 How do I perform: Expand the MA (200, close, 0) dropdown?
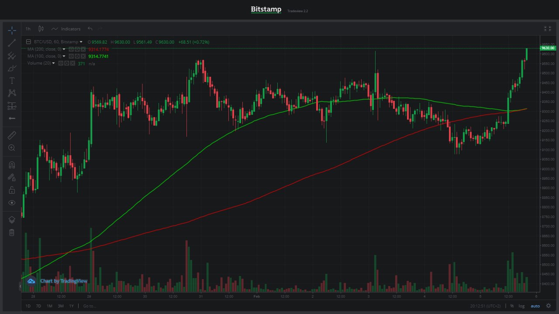tap(64, 49)
